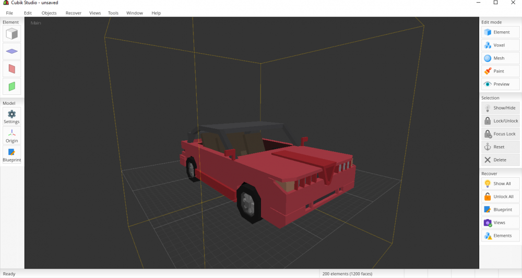This screenshot has width=522, height=278.
Task: Select the blue horizontal plane element
Action: coord(11,52)
